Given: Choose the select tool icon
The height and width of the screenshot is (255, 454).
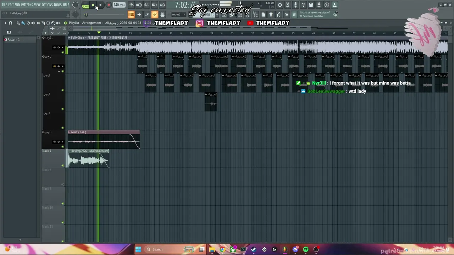Looking at the screenshot, I should point(48,23).
